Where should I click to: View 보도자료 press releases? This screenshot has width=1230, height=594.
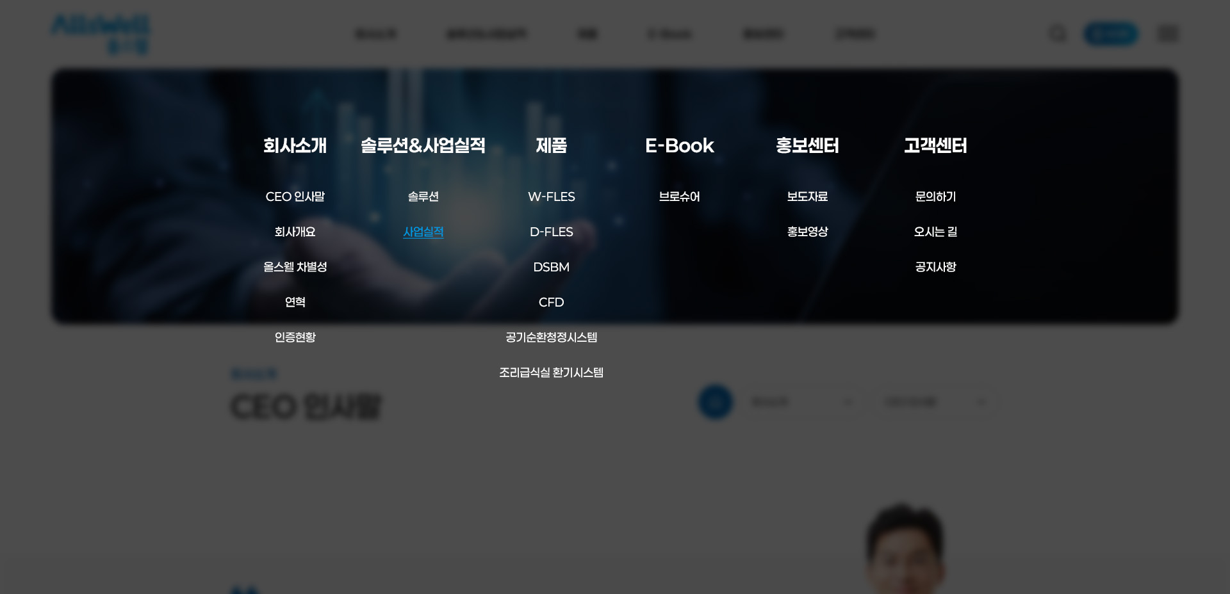pyautogui.click(x=807, y=197)
